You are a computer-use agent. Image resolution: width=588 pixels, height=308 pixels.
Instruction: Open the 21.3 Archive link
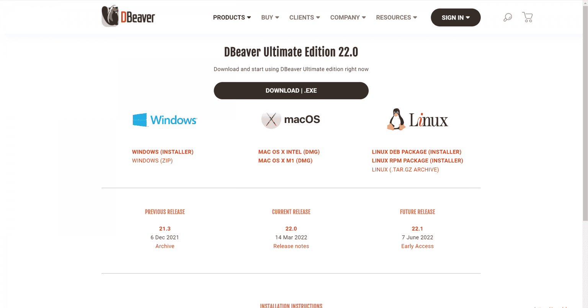(x=165, y=246)
